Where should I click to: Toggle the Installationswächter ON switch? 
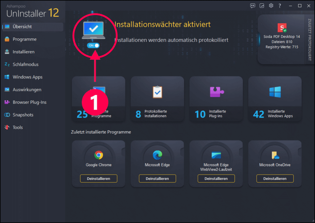tap(93, 46)
